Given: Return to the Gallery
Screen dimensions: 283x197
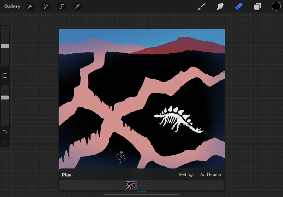Looking at the screenshot, I should coord(12,6).
